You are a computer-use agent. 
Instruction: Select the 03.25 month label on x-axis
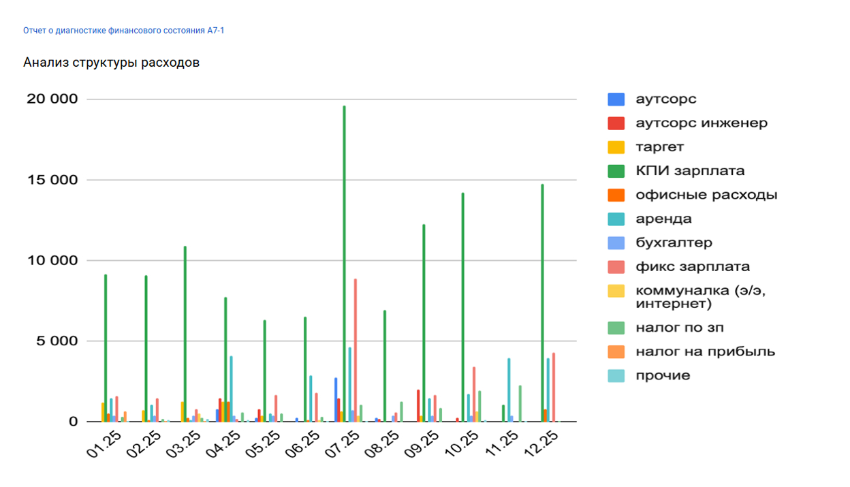tap(184, 445)
